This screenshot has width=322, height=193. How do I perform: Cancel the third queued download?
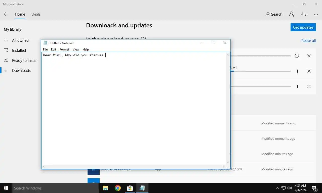(309, 86)
